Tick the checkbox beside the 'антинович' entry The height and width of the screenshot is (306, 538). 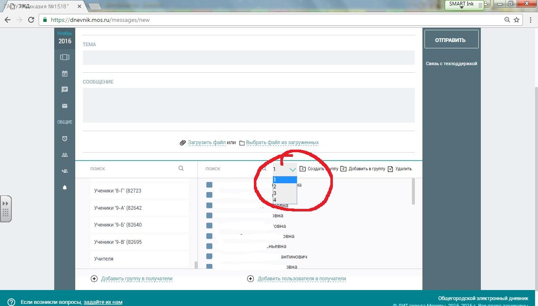click(x=209, y=256)
